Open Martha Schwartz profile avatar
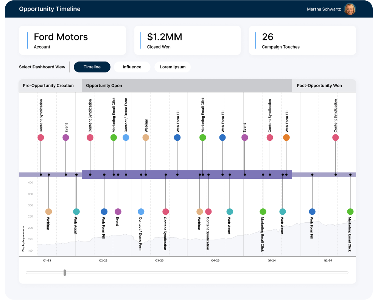 click(350, 9)
